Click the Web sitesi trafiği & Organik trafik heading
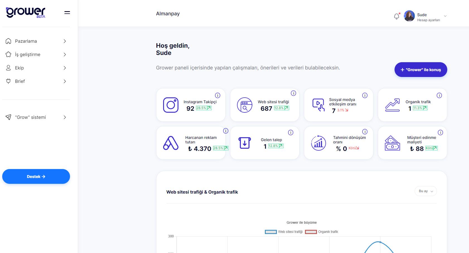The height and width of the screenshot is (253, 469). tap(202, 192)
